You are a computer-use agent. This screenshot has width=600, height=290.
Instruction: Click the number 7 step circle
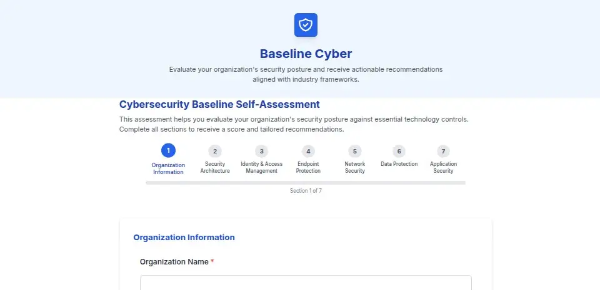tap(443, 151)
